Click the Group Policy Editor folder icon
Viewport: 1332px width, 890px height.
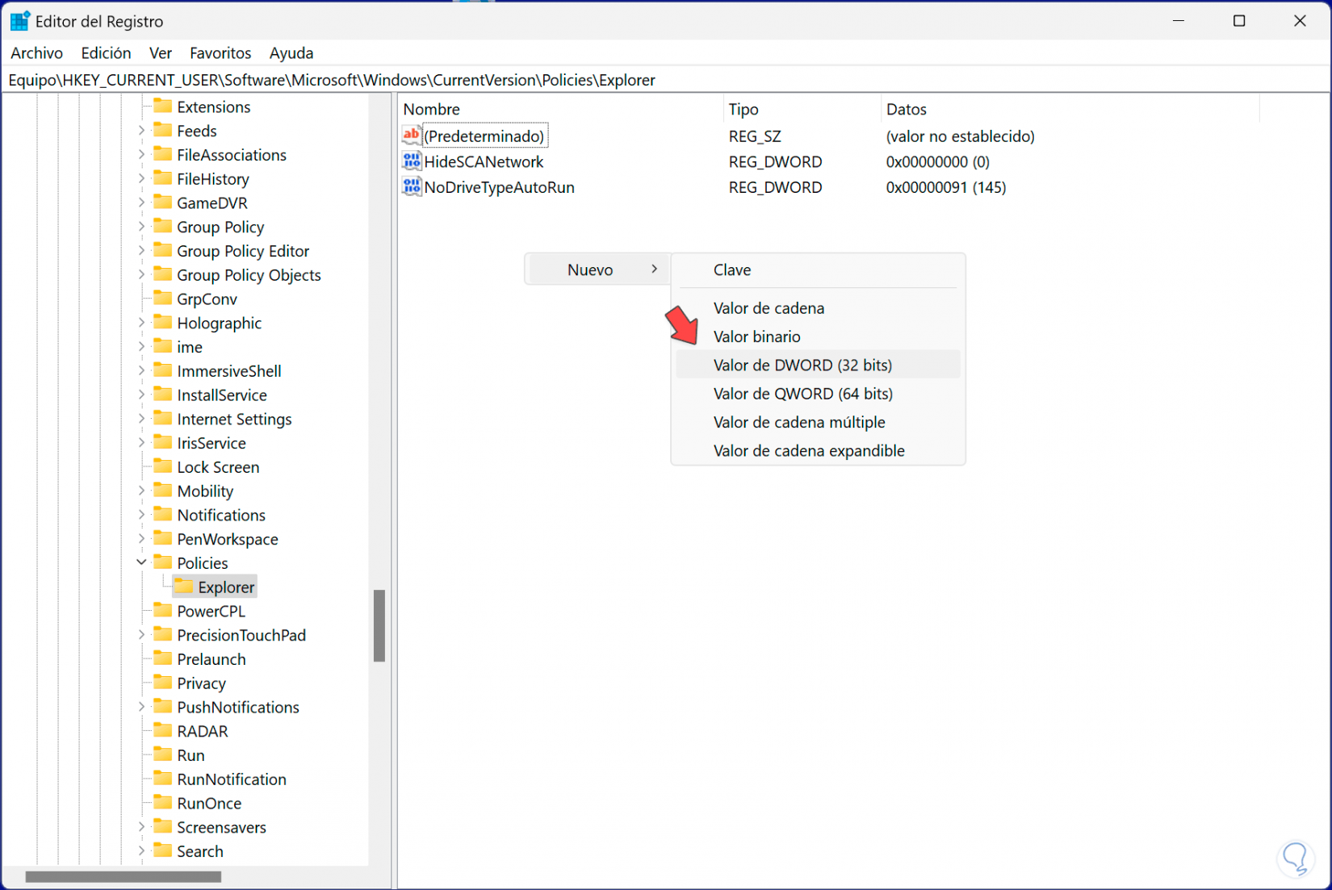(x=163, y=251)
